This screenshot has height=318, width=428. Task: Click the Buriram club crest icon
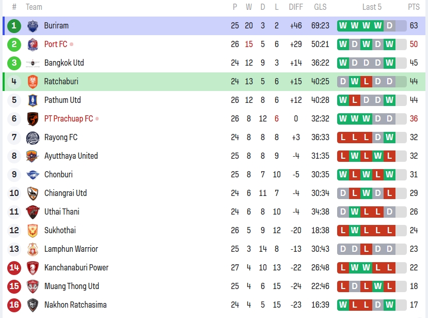pyautogui.click(x=33, y=26)
